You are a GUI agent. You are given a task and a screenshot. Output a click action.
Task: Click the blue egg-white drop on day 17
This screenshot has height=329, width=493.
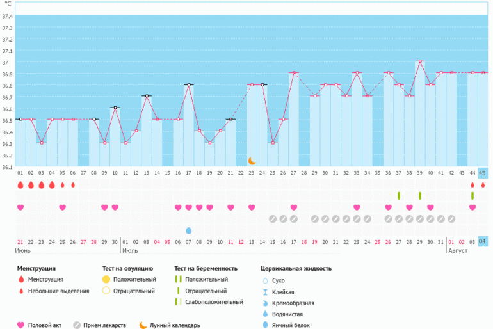point(188,230)
